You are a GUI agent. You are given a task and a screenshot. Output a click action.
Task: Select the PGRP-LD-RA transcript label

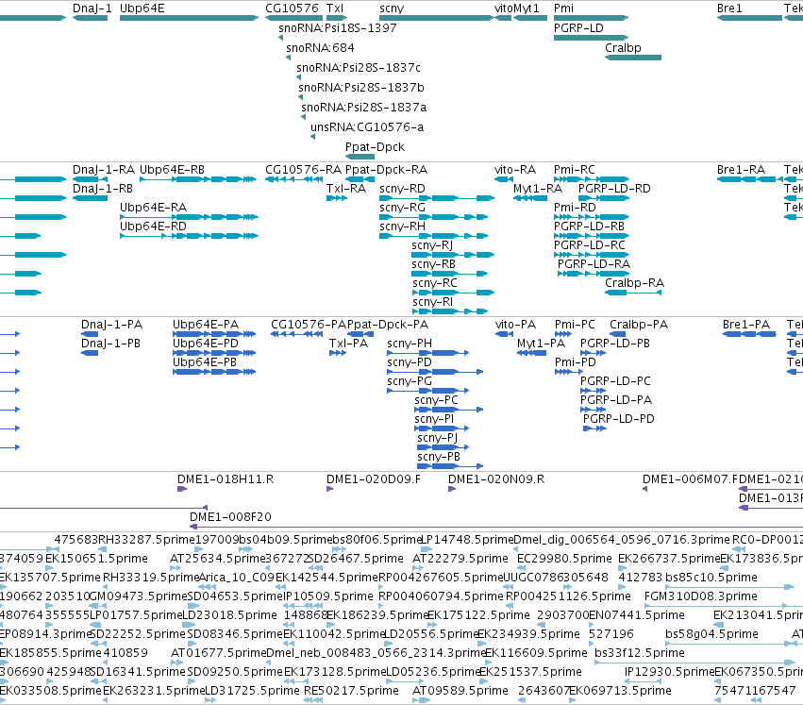[x=594, y=264]
